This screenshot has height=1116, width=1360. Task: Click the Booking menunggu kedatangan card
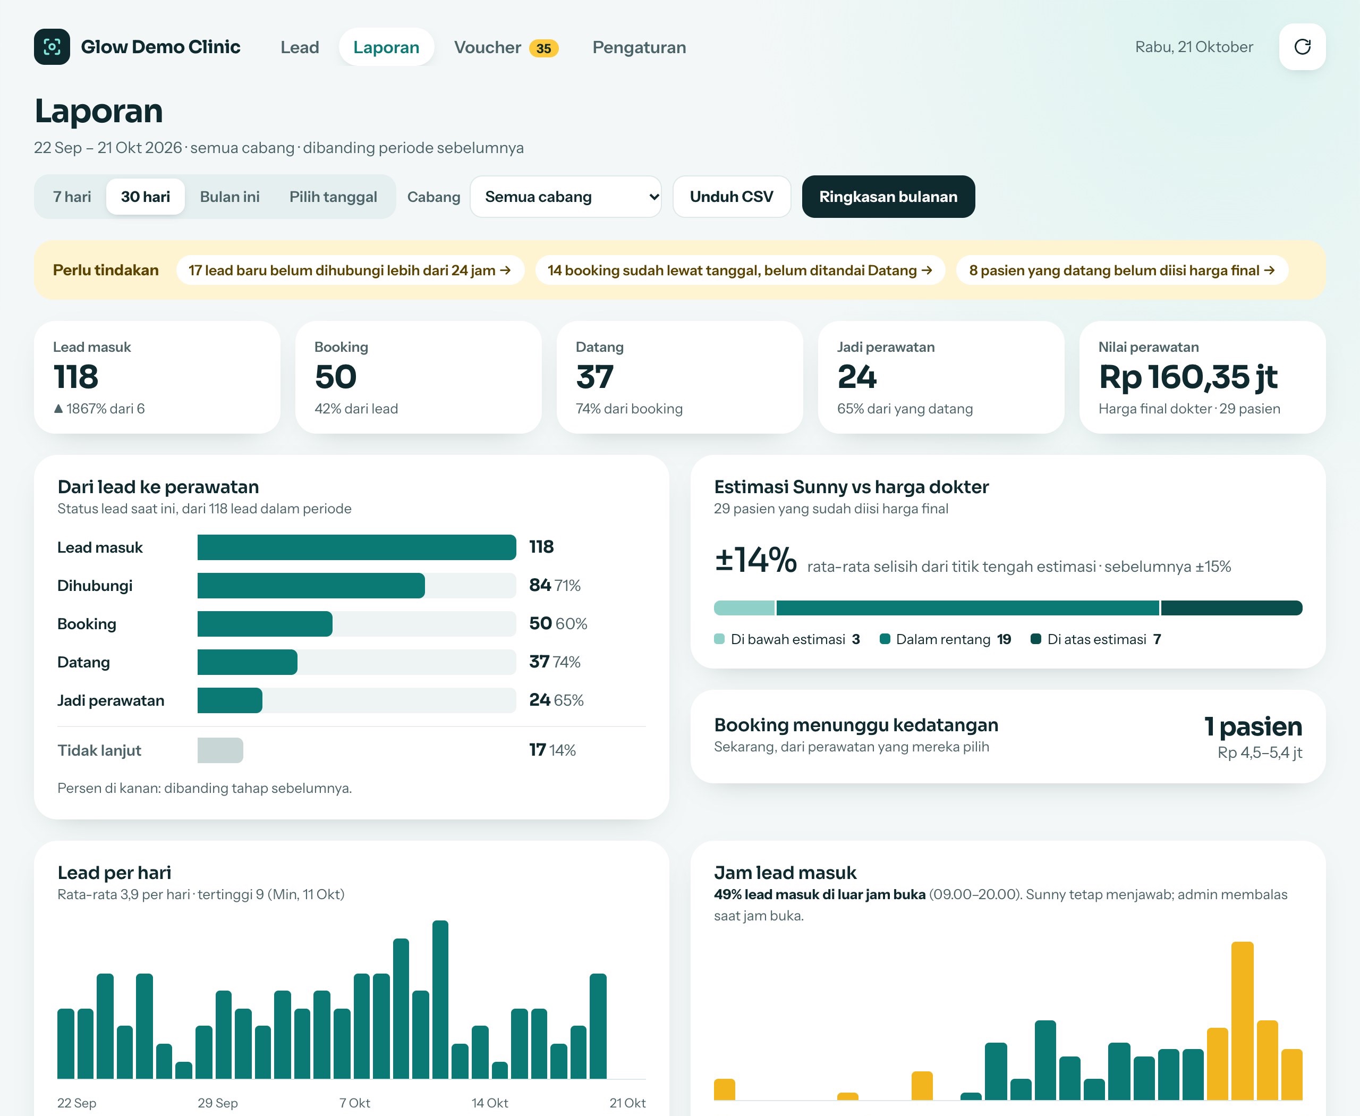coord(1008,737)
